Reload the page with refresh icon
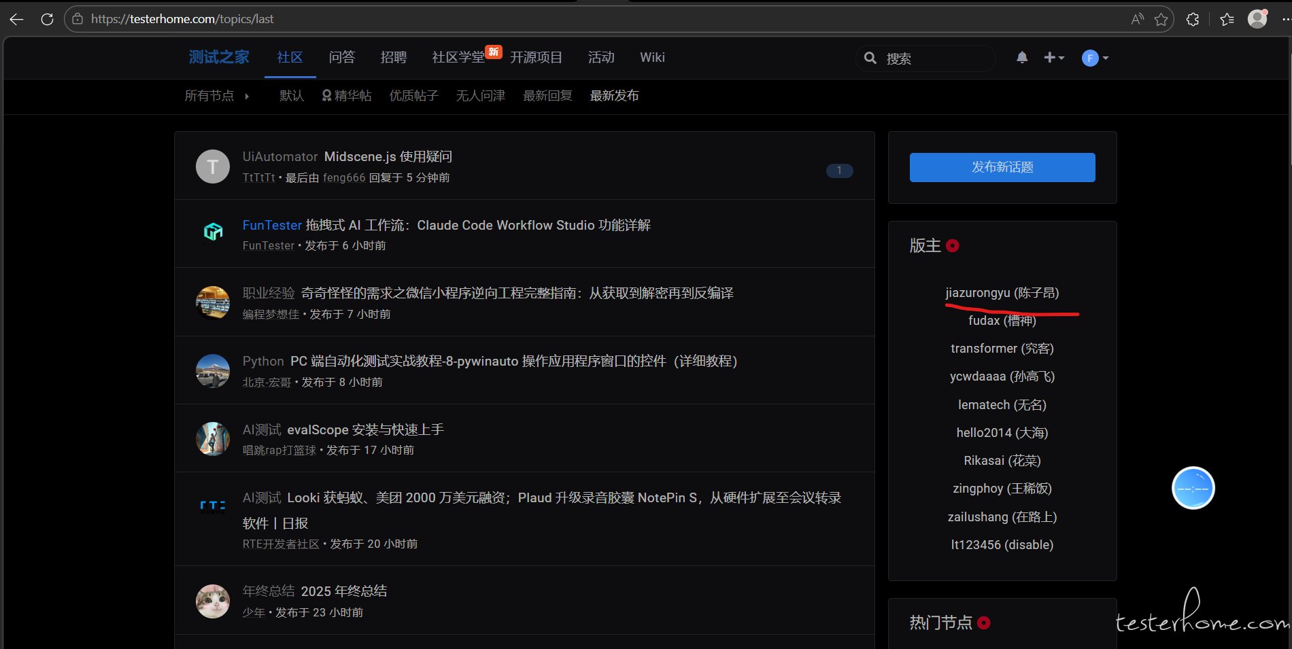Screen dimensions: 1292x649 [47, 19]
